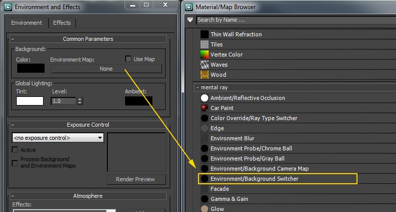
Task: Click the Vertex Color map icon
Action: click(x=205, y=55)
